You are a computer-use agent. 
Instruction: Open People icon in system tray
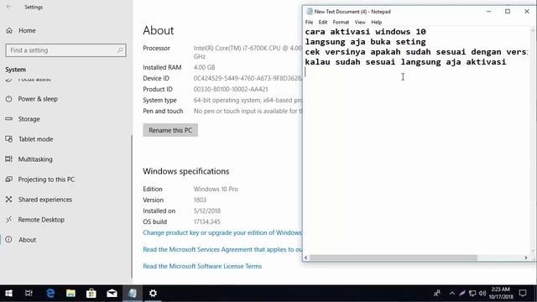437,293
